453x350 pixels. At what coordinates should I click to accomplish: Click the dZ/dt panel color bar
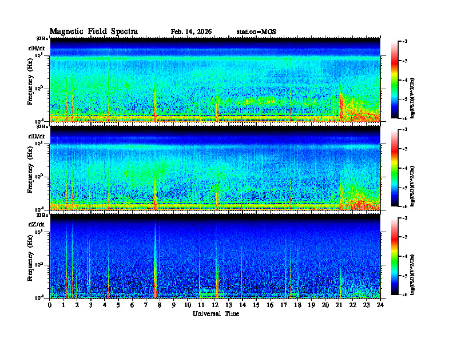(x=395, y=256)
